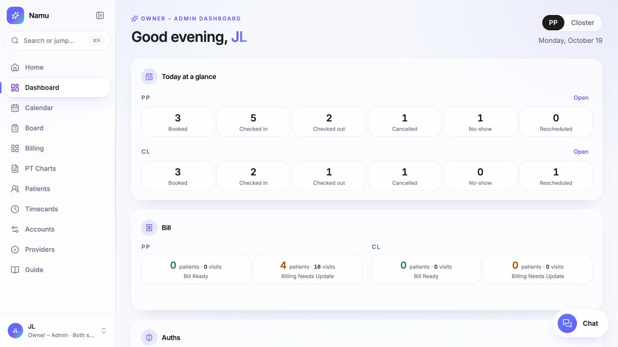Screen dimensions: 618x347
Task: Open CL Rescheduled card showing 1
Action: (556, 176)
